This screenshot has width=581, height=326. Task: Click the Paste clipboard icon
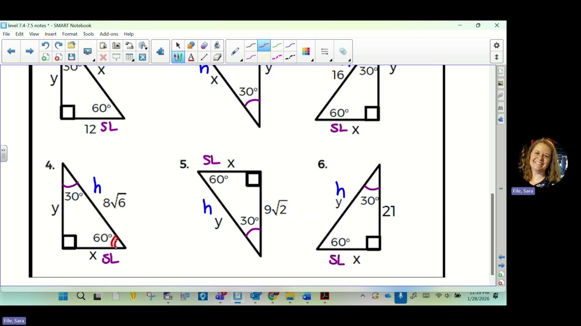(x=103, y=45)
